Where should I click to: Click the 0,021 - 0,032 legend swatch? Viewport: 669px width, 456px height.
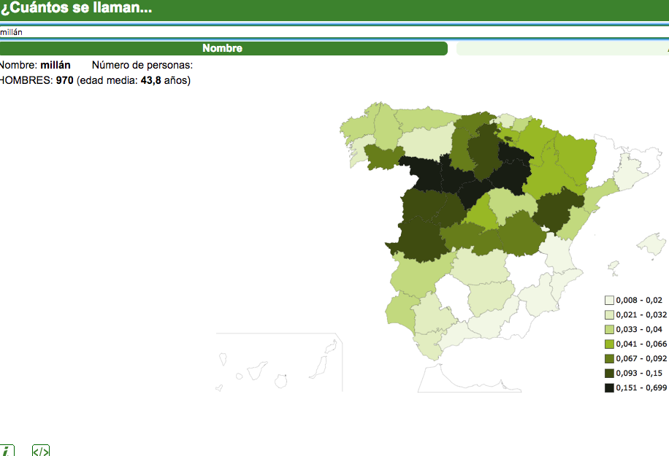pos(609,314)
